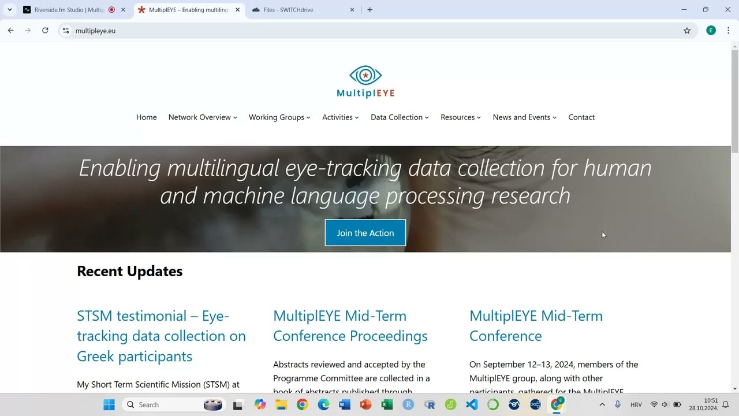Switch the HRV keyboard language indicator

coord(636,404)
